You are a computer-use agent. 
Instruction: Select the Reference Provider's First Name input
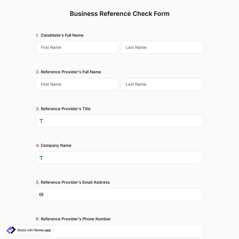click(x=77, y=84)
